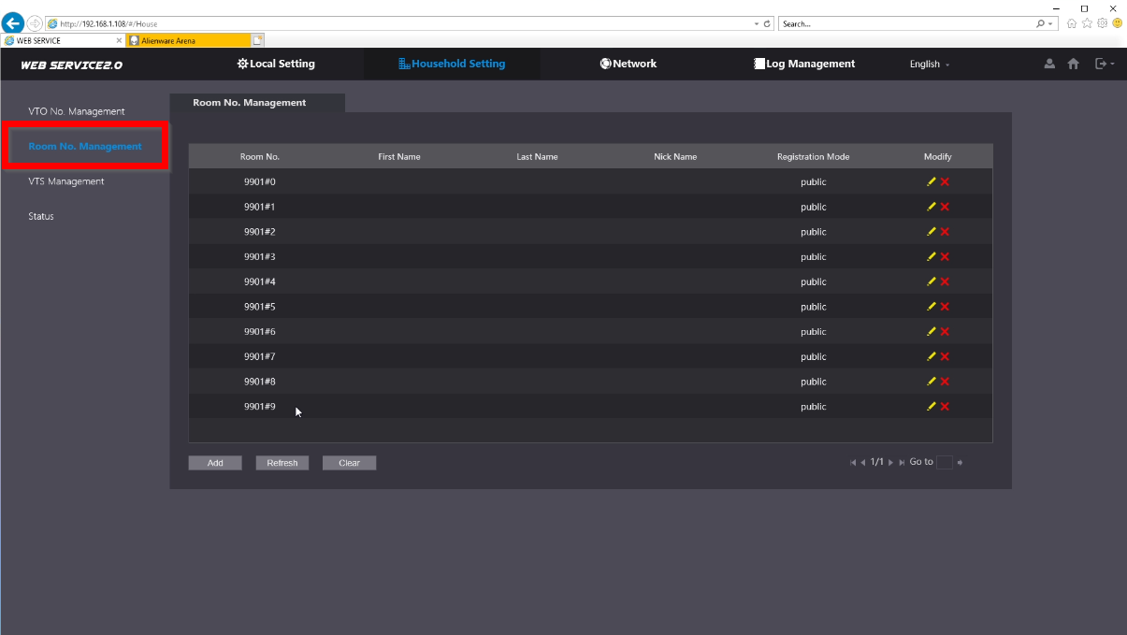Delete room 9901#0 with the red X

945,181
